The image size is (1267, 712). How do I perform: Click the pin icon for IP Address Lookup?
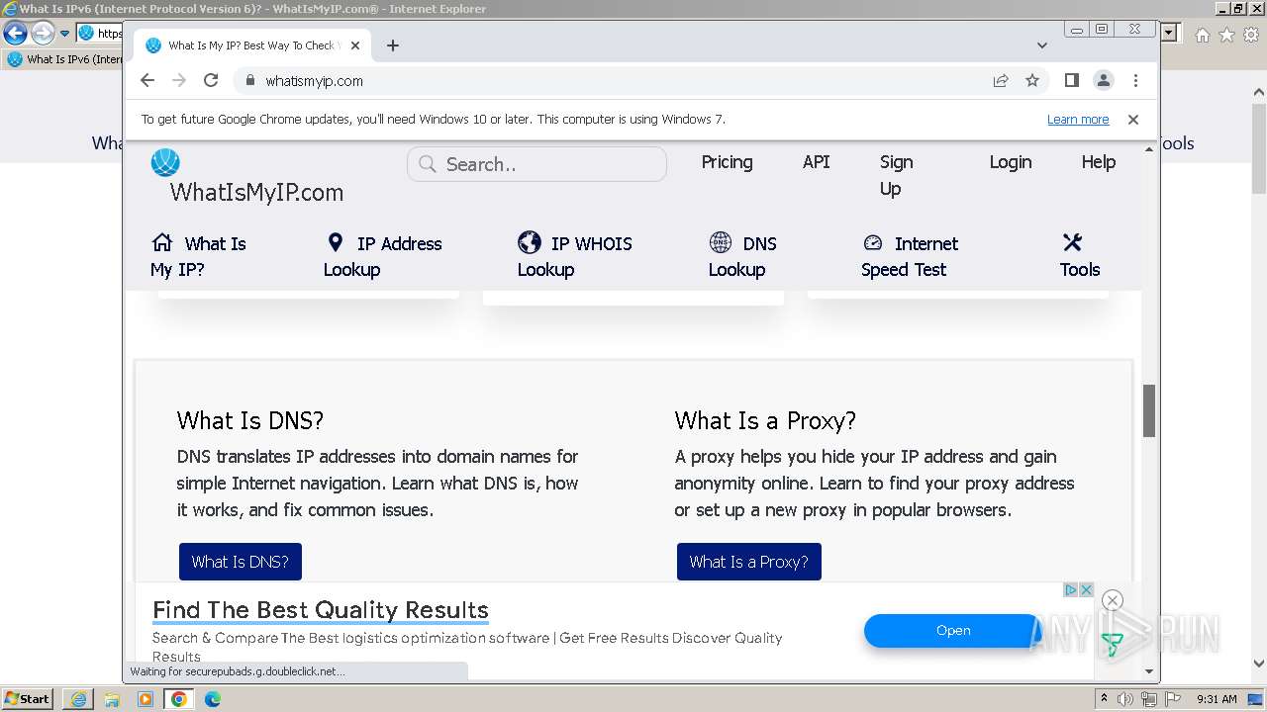pos(336,242)
